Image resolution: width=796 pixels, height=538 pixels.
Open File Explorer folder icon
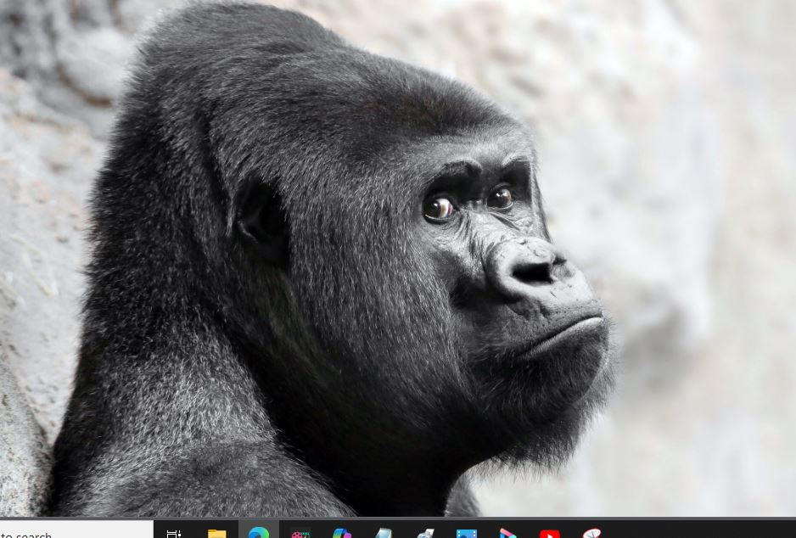click(x=217, y=533)
